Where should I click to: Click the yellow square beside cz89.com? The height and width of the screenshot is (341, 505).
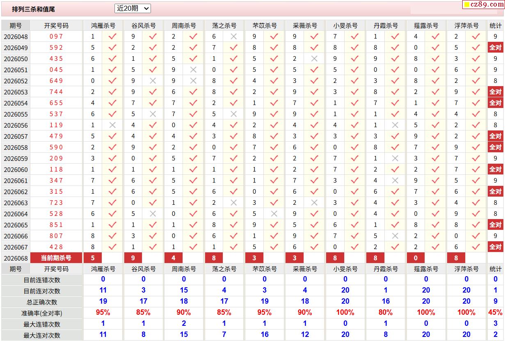[x=467, y=5]
